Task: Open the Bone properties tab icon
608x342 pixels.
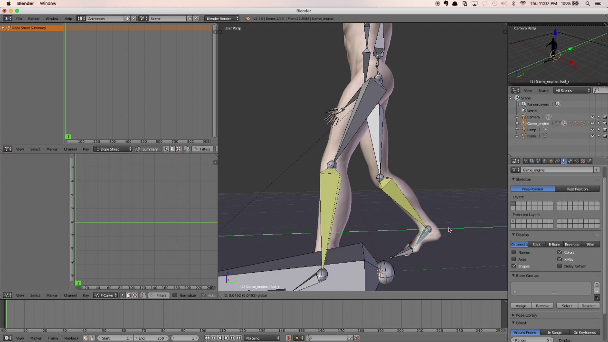Action: (x=570, y=161)
